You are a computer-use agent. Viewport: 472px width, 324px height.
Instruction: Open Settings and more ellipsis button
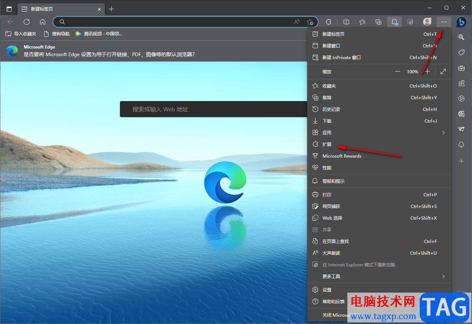pyautogui.click(x=444, y=22)
